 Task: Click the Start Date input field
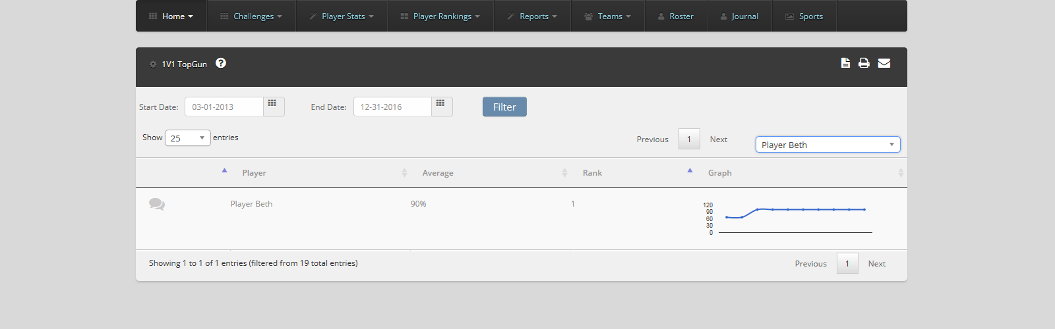(224, 107)
